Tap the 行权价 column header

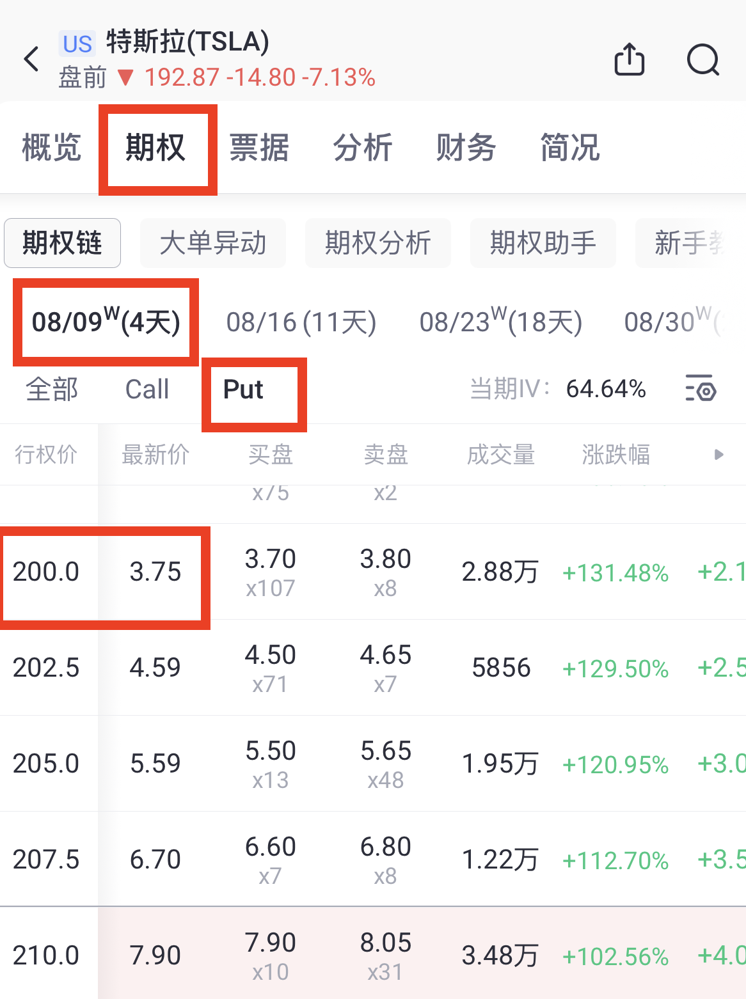(46, 455)
